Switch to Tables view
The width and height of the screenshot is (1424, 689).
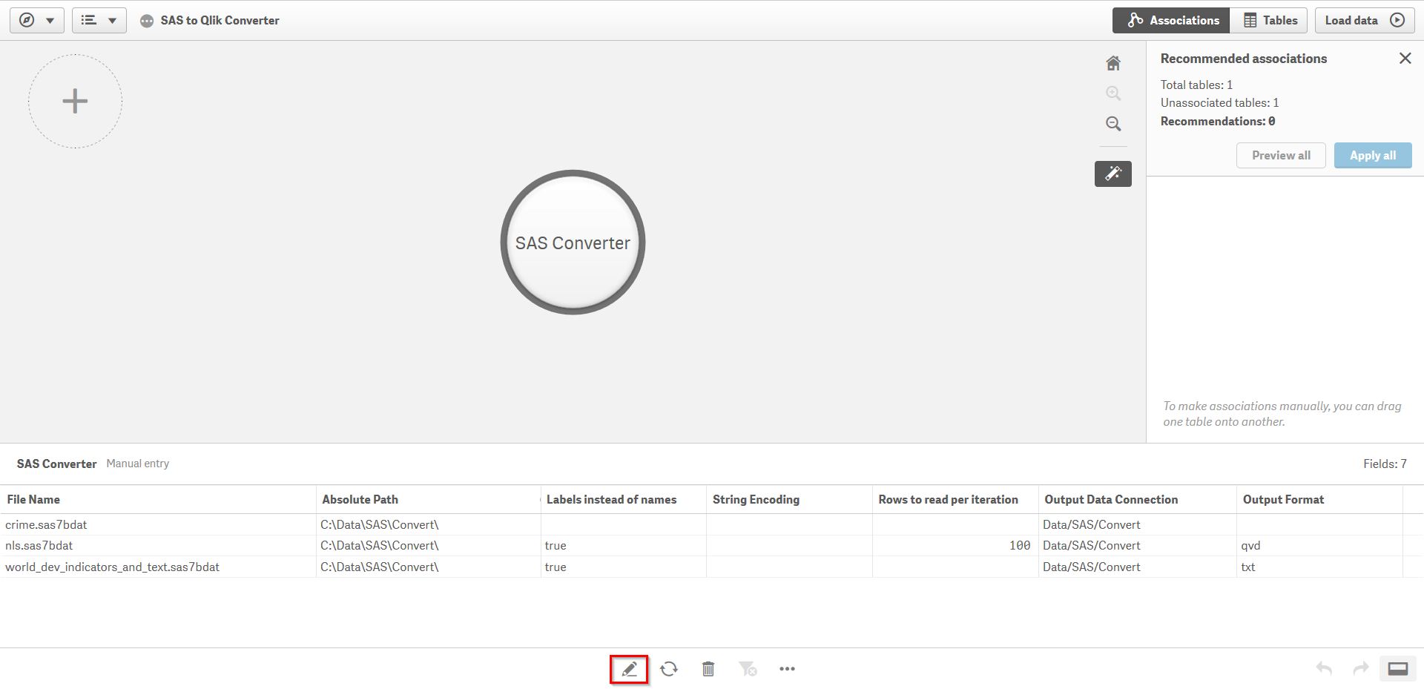point(1270,20)
